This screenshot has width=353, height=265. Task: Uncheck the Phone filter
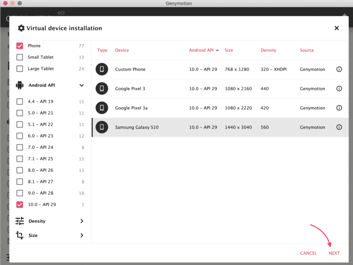(x=19, y=45)
